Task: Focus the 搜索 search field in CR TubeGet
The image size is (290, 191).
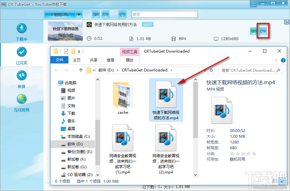Action: [165, 14]
